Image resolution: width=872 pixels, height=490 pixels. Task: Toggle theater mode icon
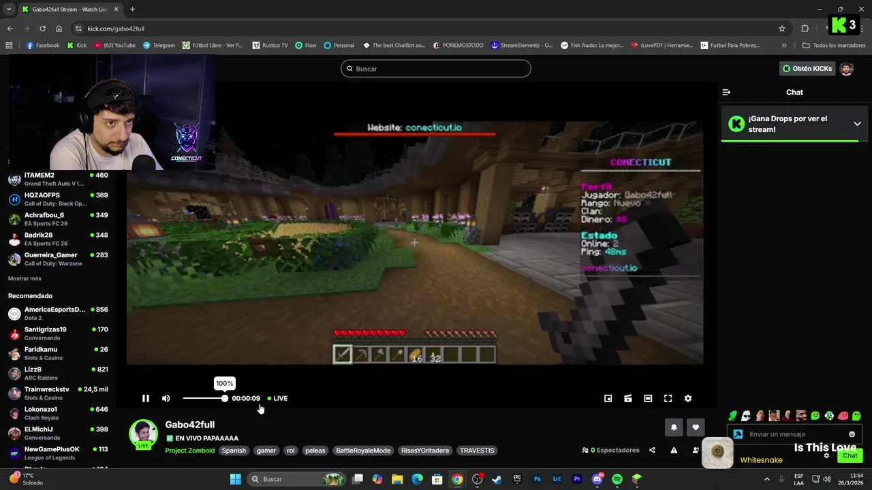click(x=648, y=398)
